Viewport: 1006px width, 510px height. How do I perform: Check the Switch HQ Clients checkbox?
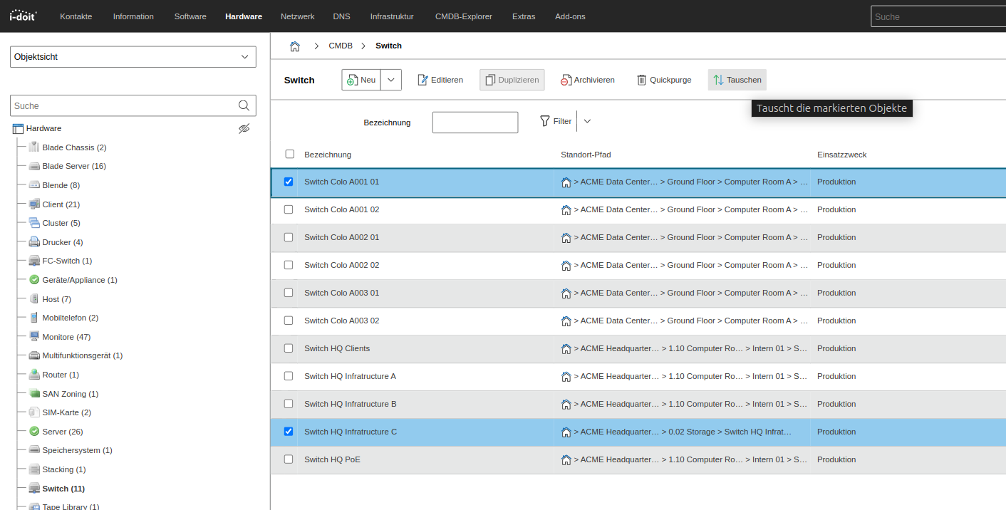pos(289,348)
